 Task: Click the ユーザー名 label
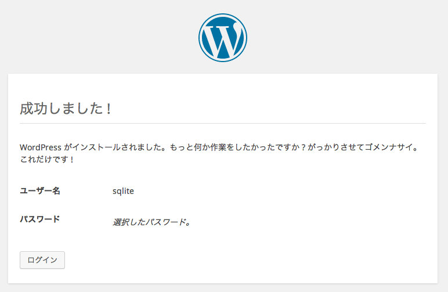[40, 190]
